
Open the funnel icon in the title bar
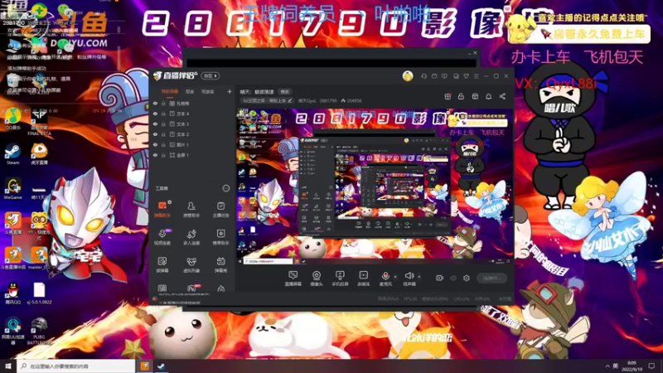[x=466, y=76]
